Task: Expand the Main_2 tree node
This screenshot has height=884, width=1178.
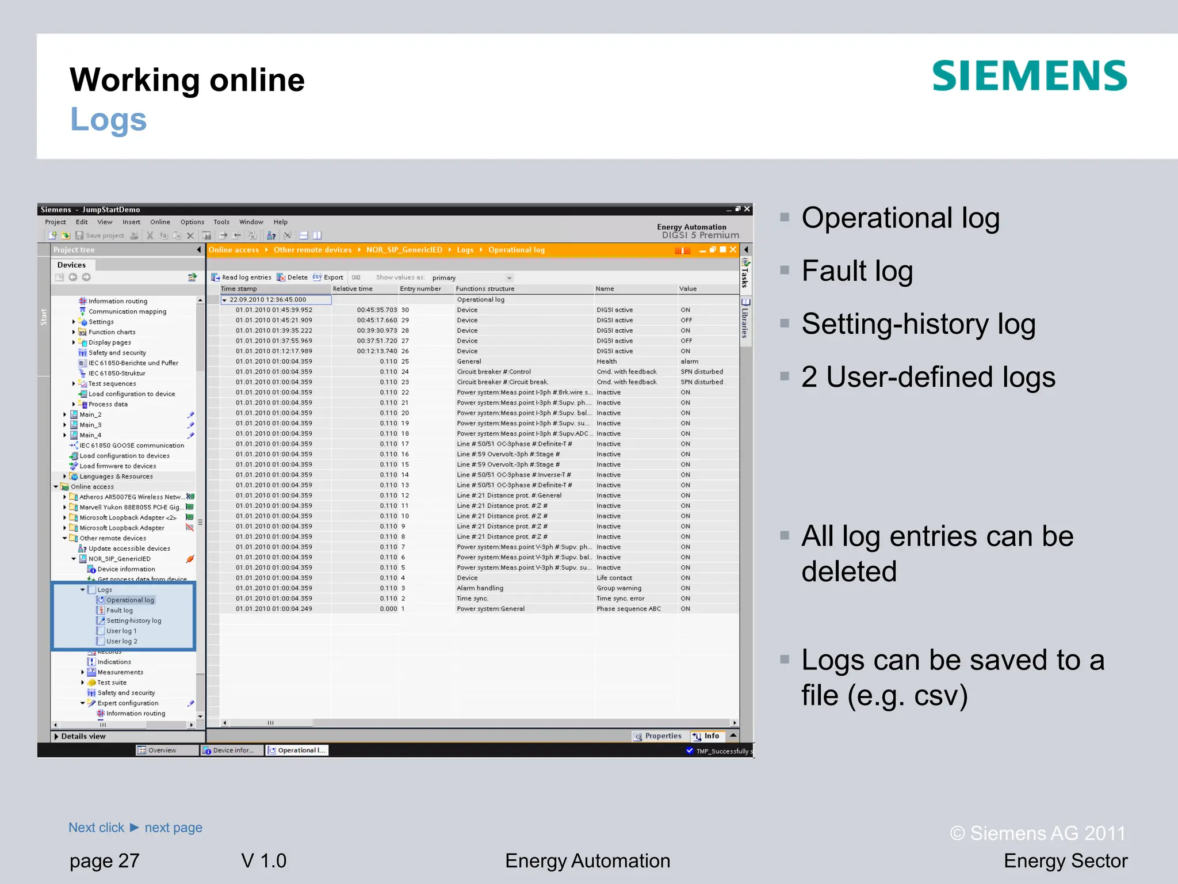Action: coord(65,415)
